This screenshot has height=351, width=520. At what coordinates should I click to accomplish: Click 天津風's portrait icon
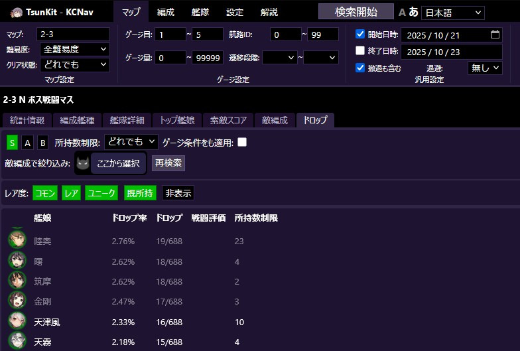coord(17,322)
